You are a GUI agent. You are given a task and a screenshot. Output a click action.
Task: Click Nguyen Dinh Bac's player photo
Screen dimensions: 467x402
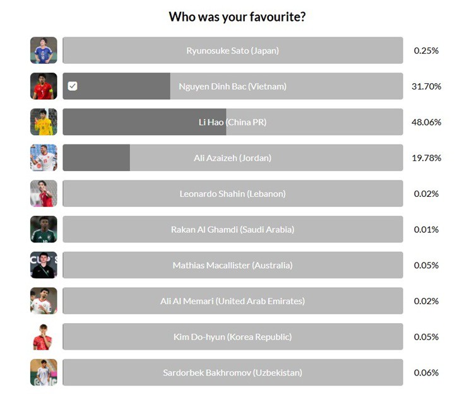point(44,86)
